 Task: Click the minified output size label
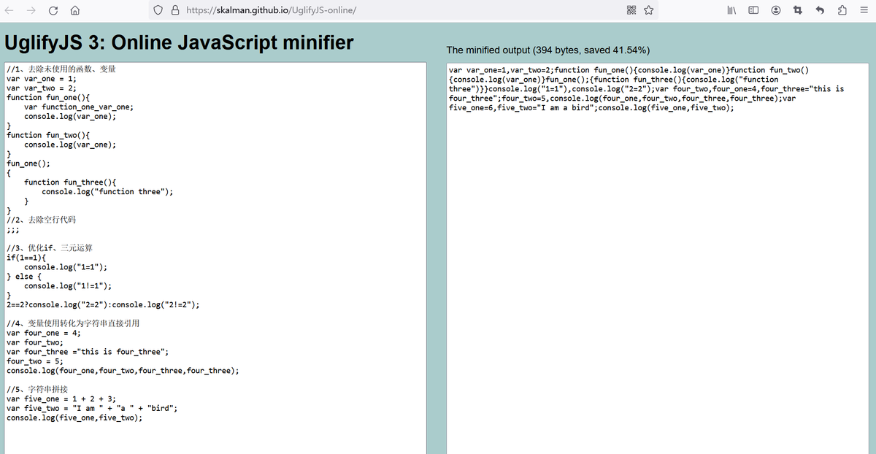[547, 50]
